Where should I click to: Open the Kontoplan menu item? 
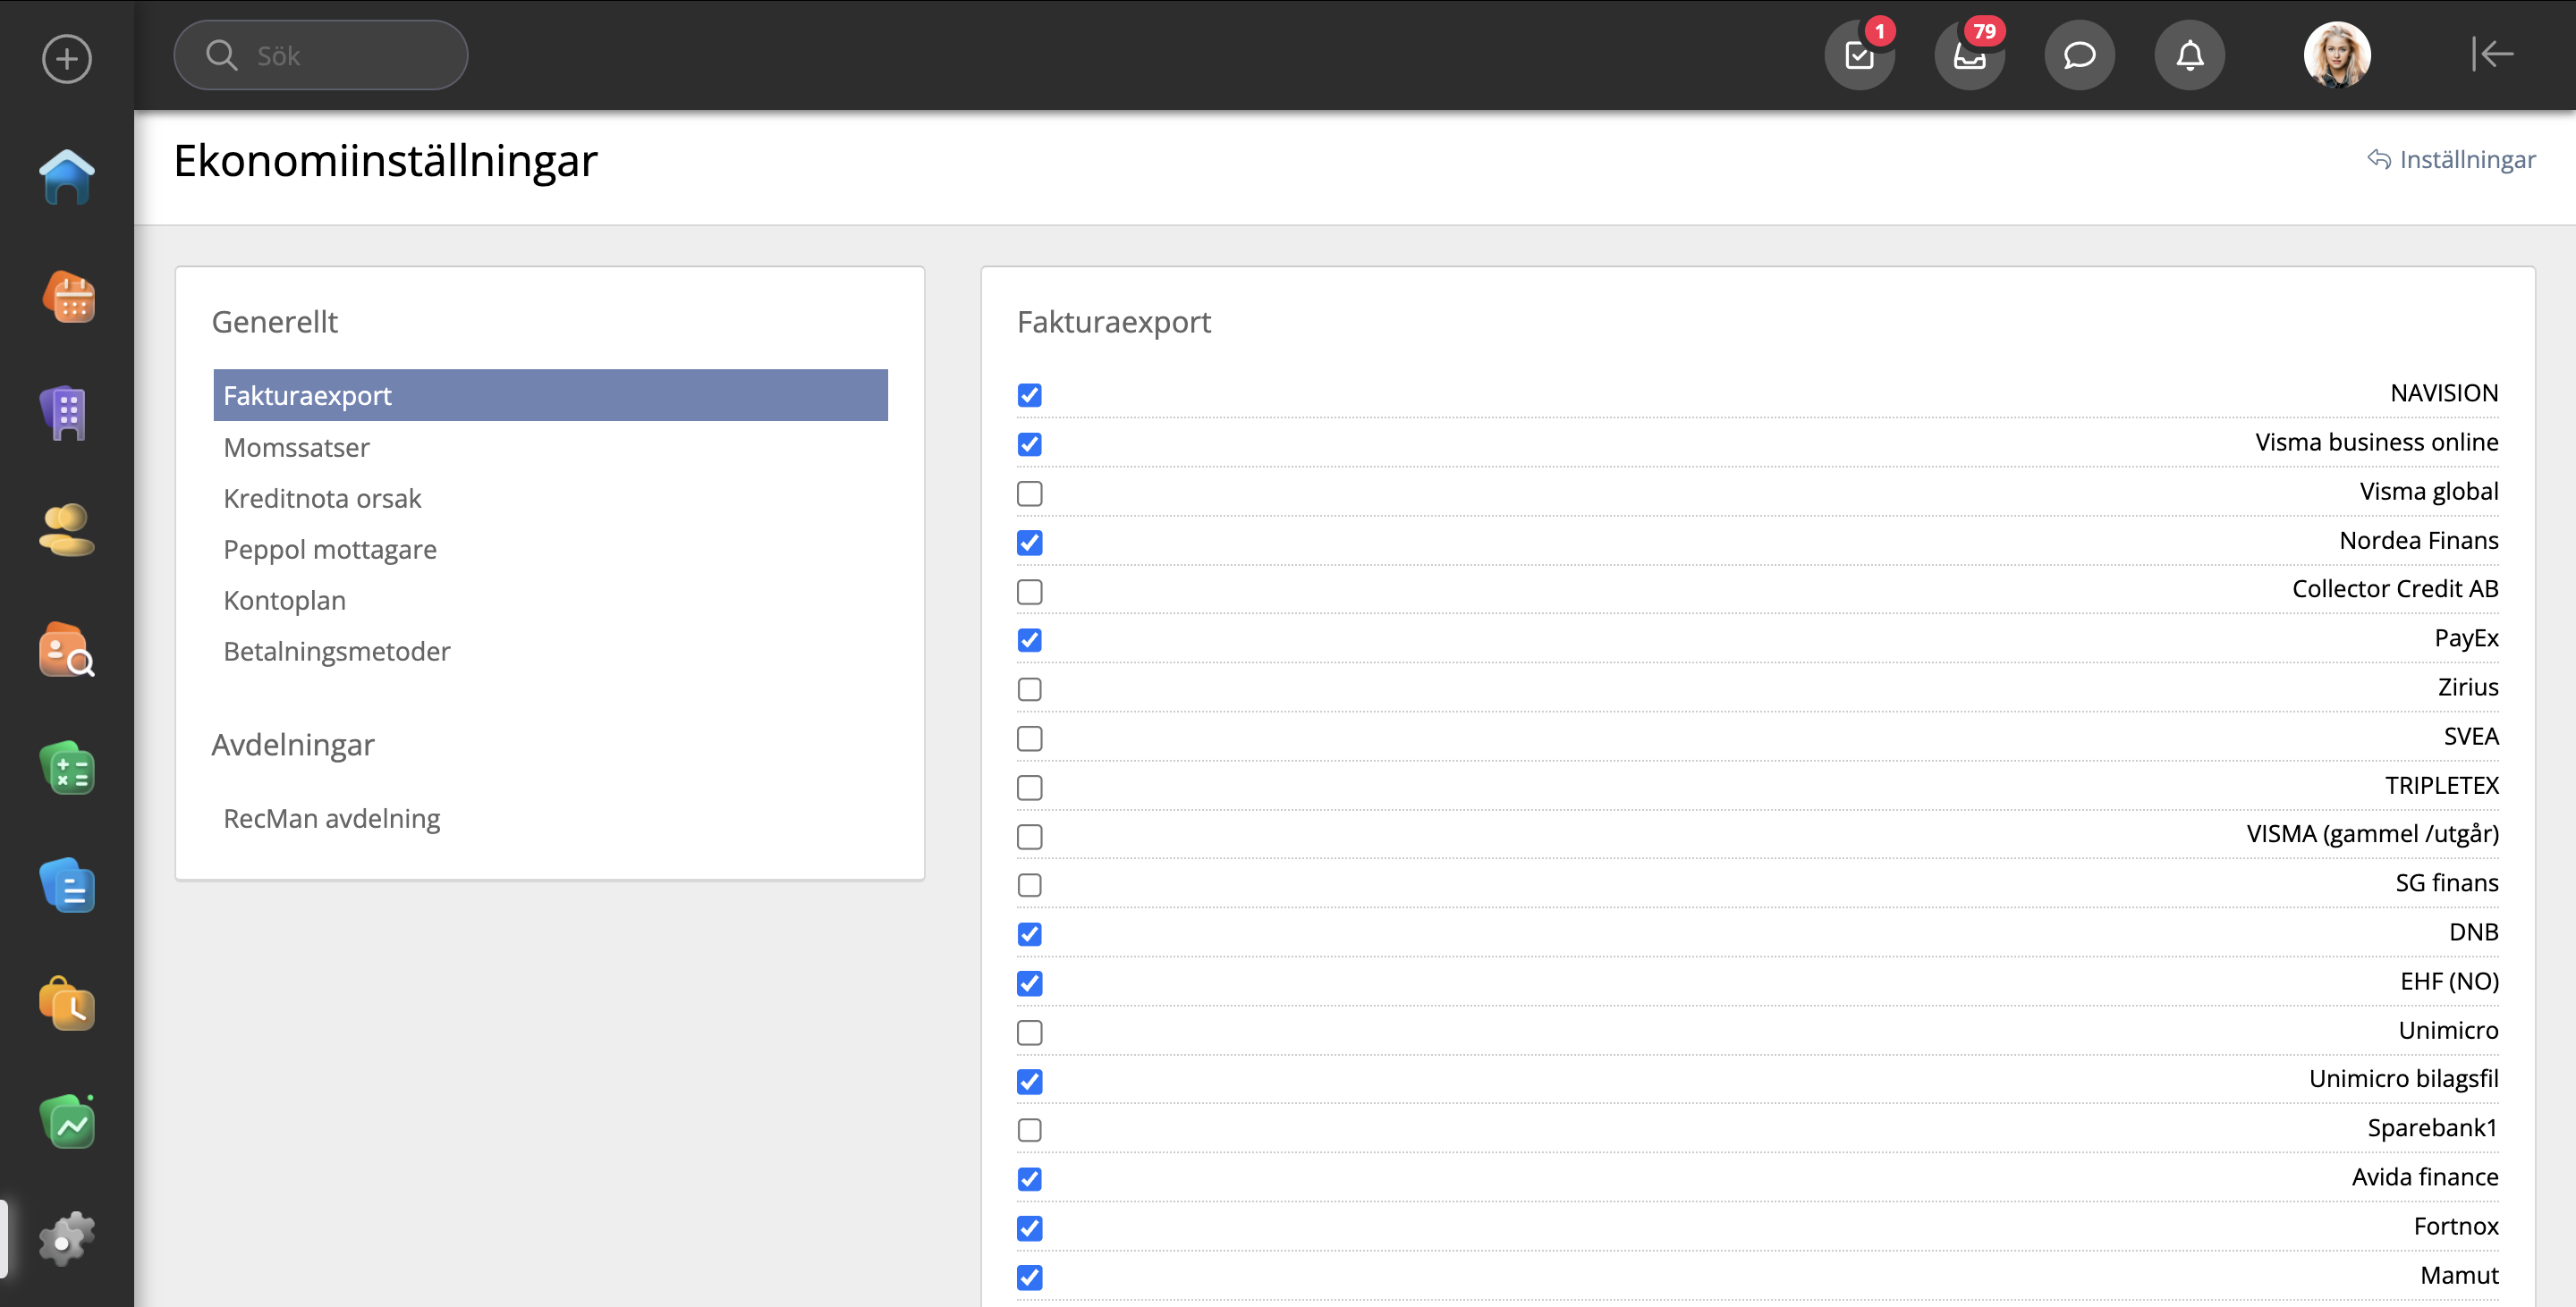(x=284, y=601)
